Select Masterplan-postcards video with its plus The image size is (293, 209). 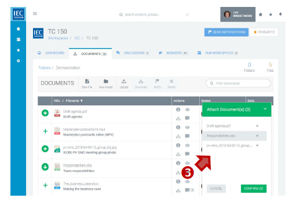pyautogui.click(x=45, y=131)
